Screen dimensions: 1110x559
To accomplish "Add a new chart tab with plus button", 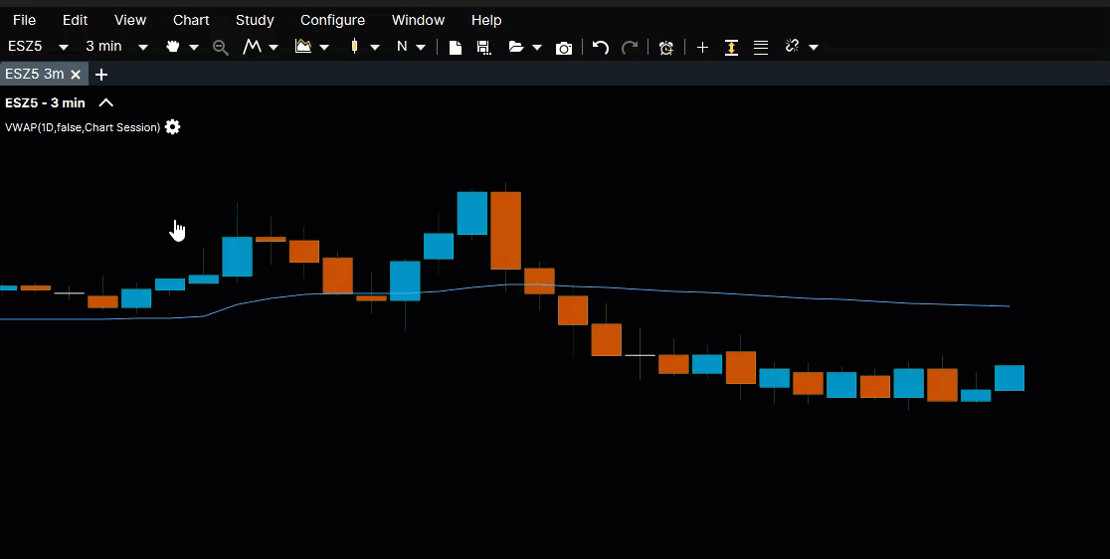I will pyautogui.click(x=101, y=75).
